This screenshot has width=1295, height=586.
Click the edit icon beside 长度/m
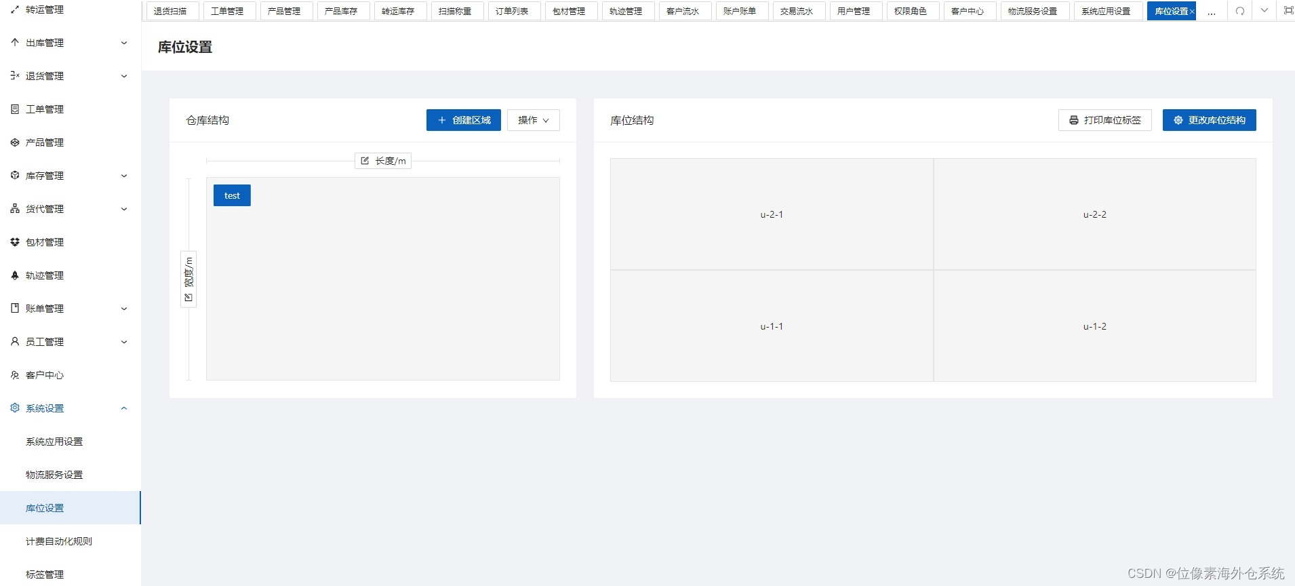point(365,161)
